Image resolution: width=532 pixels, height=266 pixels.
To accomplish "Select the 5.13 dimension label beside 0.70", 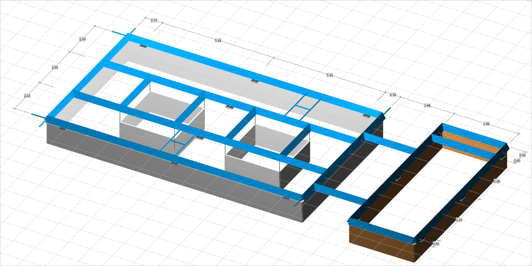I will point(330,75).
